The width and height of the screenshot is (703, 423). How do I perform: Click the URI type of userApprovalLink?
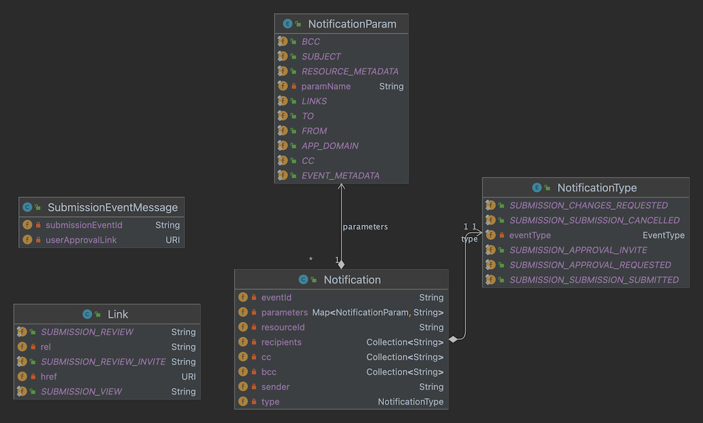point(173,240)
